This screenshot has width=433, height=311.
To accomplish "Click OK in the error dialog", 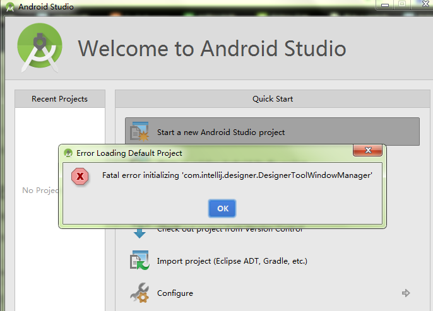I will click(222, 208).
